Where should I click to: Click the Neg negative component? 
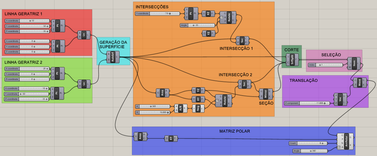[x=198, y=108]
